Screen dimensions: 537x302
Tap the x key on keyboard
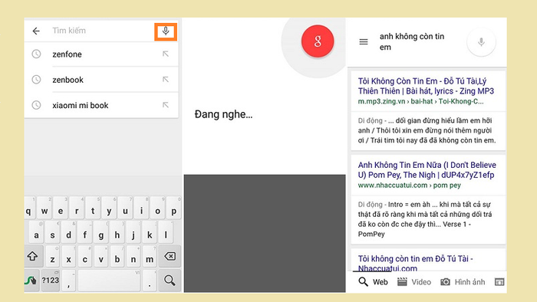(x=69, y=256)
